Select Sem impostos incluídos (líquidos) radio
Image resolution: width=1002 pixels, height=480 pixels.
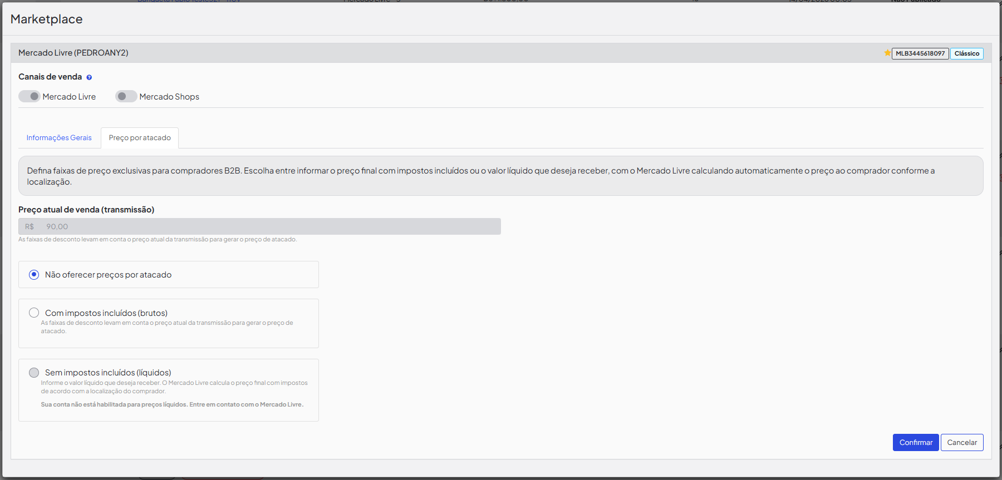click(x=34, y=373)
